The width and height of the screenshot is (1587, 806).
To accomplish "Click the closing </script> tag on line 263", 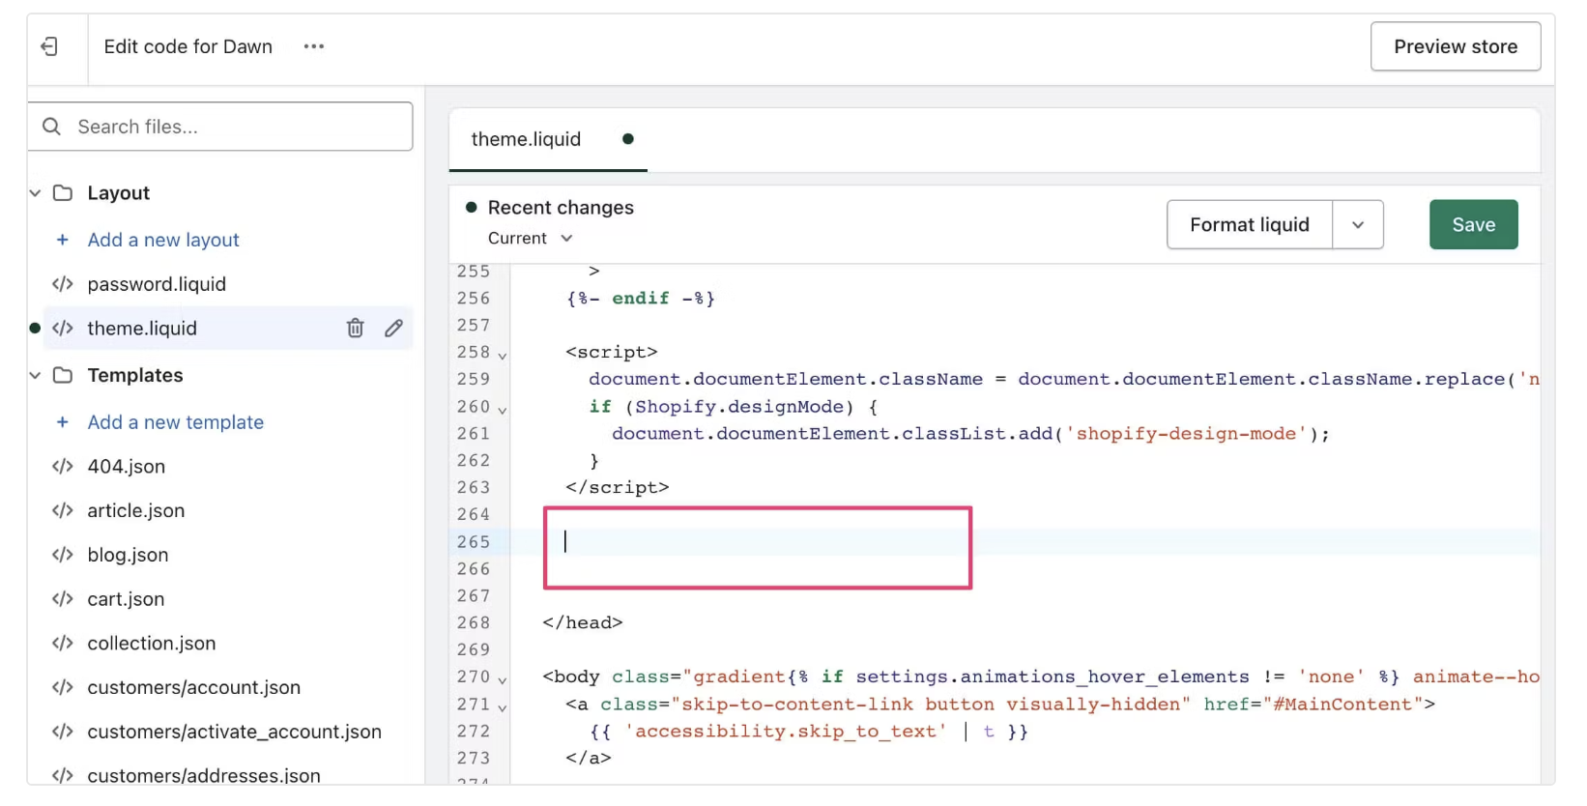I will pos(618,488).
